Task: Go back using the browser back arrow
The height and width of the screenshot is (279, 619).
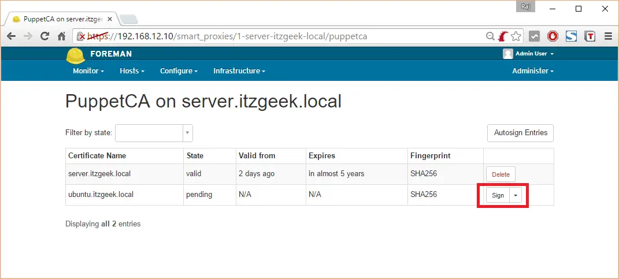Action: pyautogui.click(x=11, y=36)
